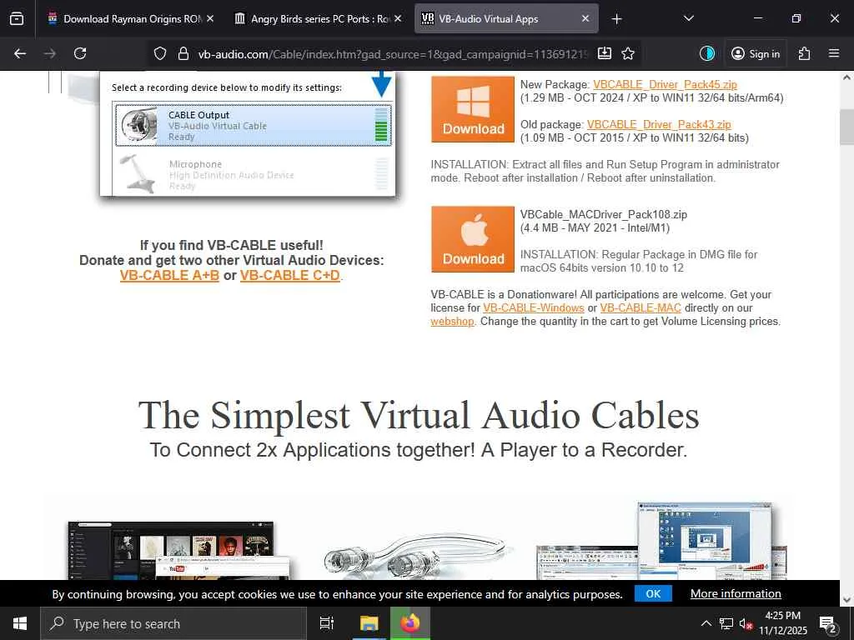This screenshot has height=640, width=854.
Task: Visit the webshop link
Action: (x=452, y=321)
